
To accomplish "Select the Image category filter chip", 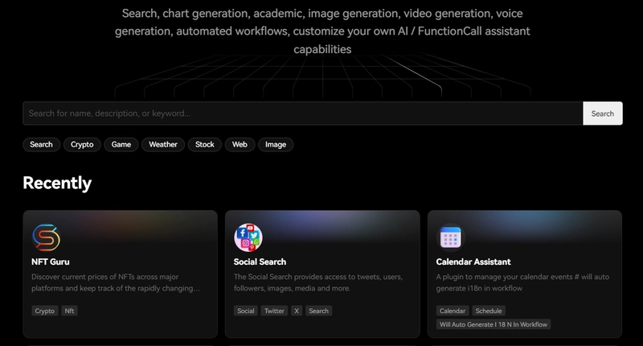I will pos(276,145).
